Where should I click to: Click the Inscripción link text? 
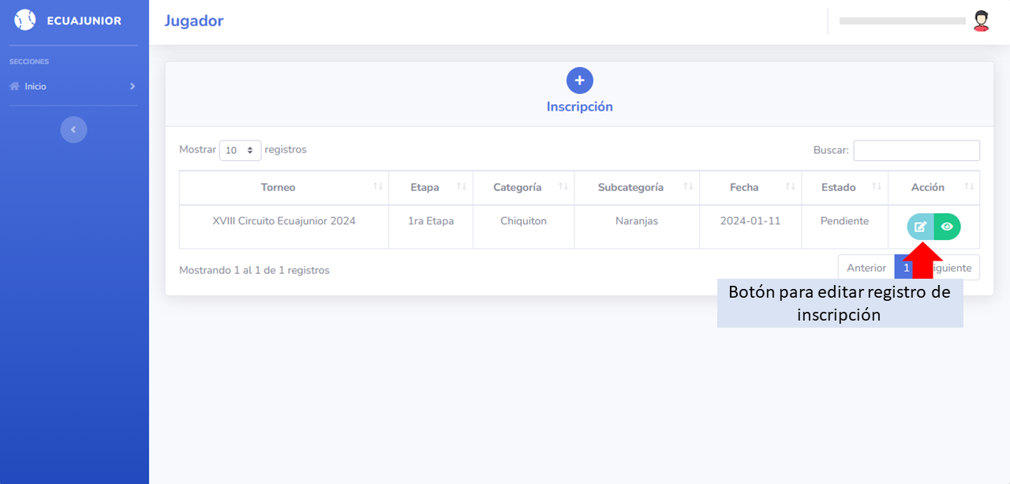pos(579,107)
